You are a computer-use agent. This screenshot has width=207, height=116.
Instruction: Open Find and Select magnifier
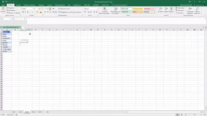198,11
